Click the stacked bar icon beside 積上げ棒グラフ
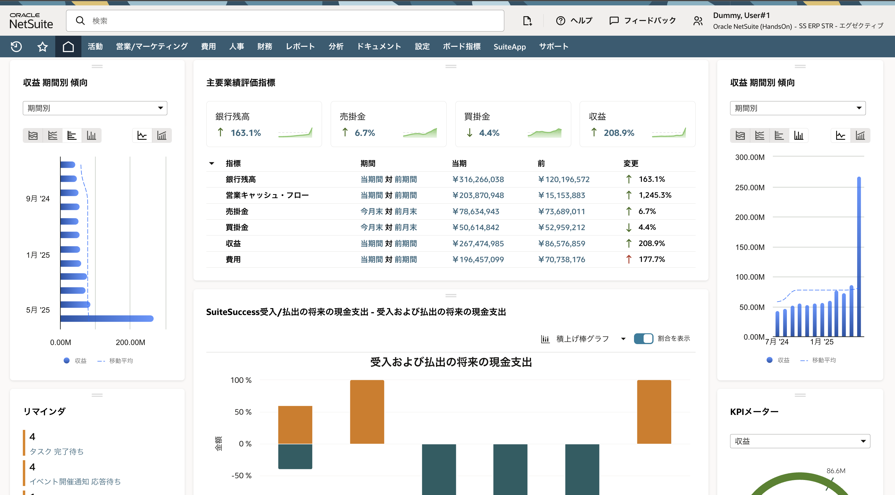This screenshot has height=495, width=895. click(x=545, y=338)
